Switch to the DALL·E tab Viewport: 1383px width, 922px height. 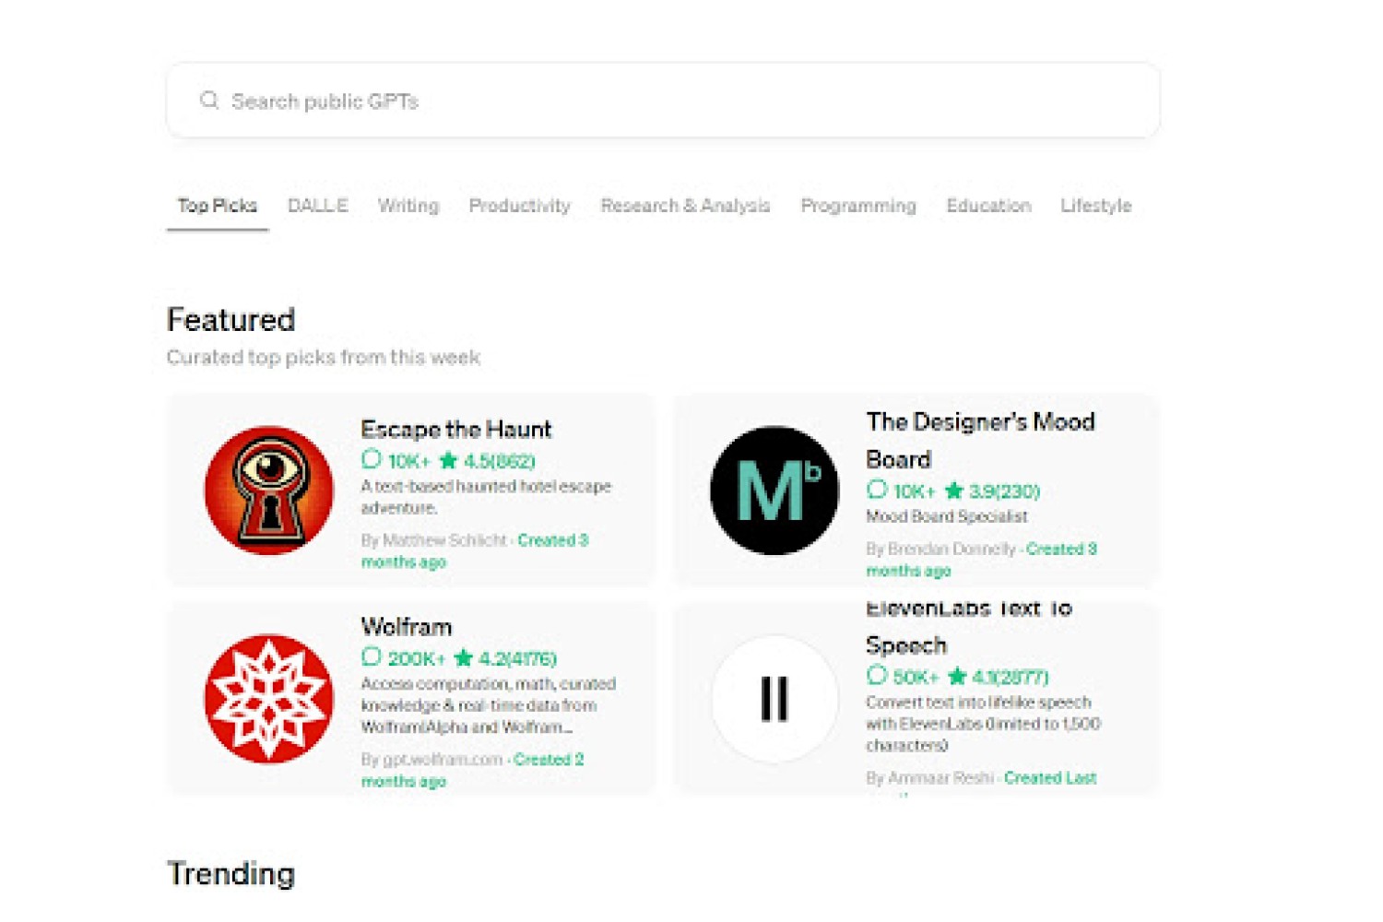coord(318,206)
